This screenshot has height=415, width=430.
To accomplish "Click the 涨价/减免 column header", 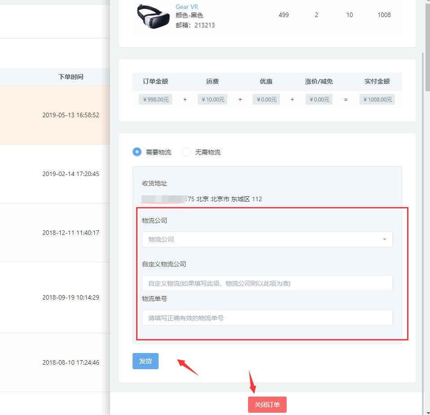I will click(x=319, y=81).
